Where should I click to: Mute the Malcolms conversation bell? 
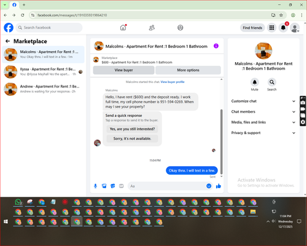pos(255,82)
